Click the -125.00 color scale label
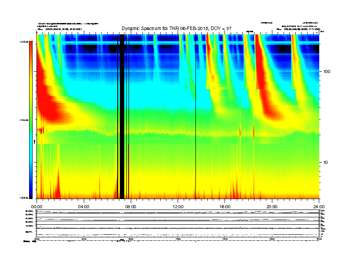344x266 pixels. click(24, 42)
